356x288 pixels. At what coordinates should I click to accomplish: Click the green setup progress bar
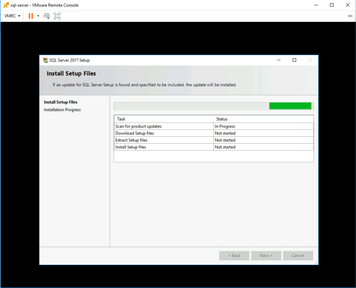pos(290,106)
